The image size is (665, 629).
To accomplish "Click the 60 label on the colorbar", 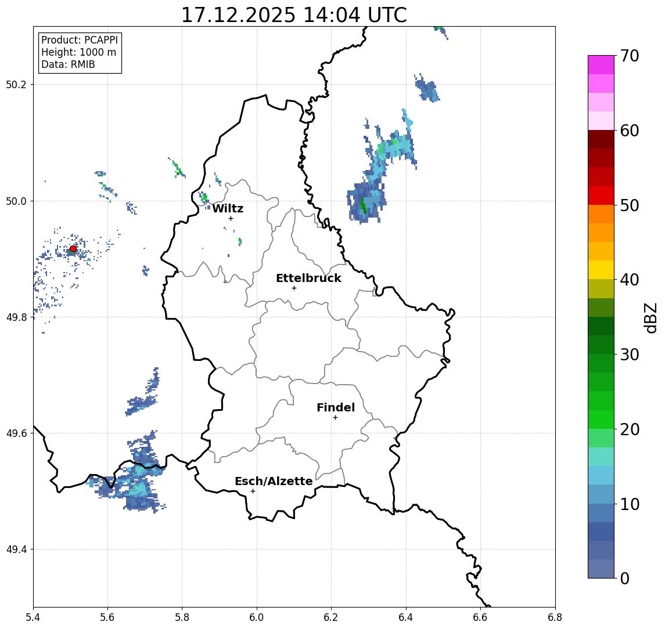I will pos(630,131).
